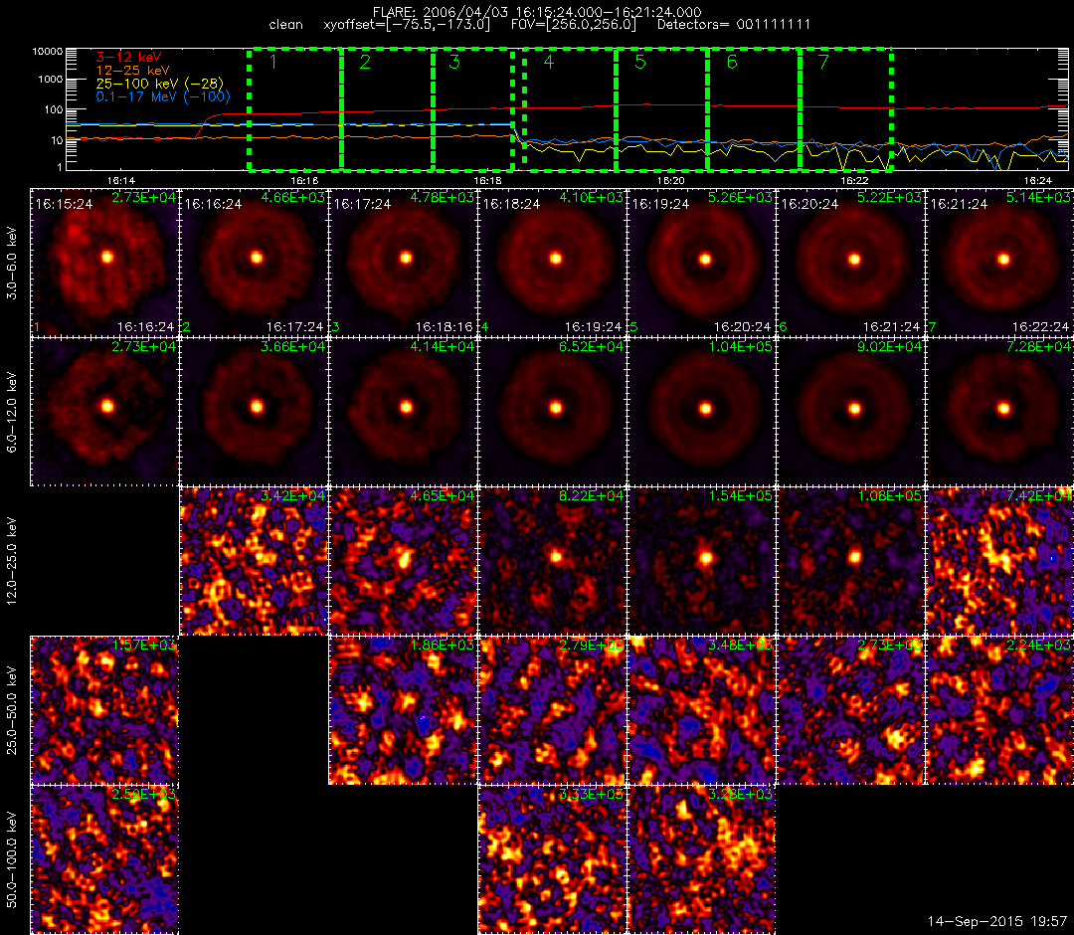Click the 50.0-100.0 keV row label
Image resolution: width=1074 pixels, height=935 pixels.
point(12,860)
